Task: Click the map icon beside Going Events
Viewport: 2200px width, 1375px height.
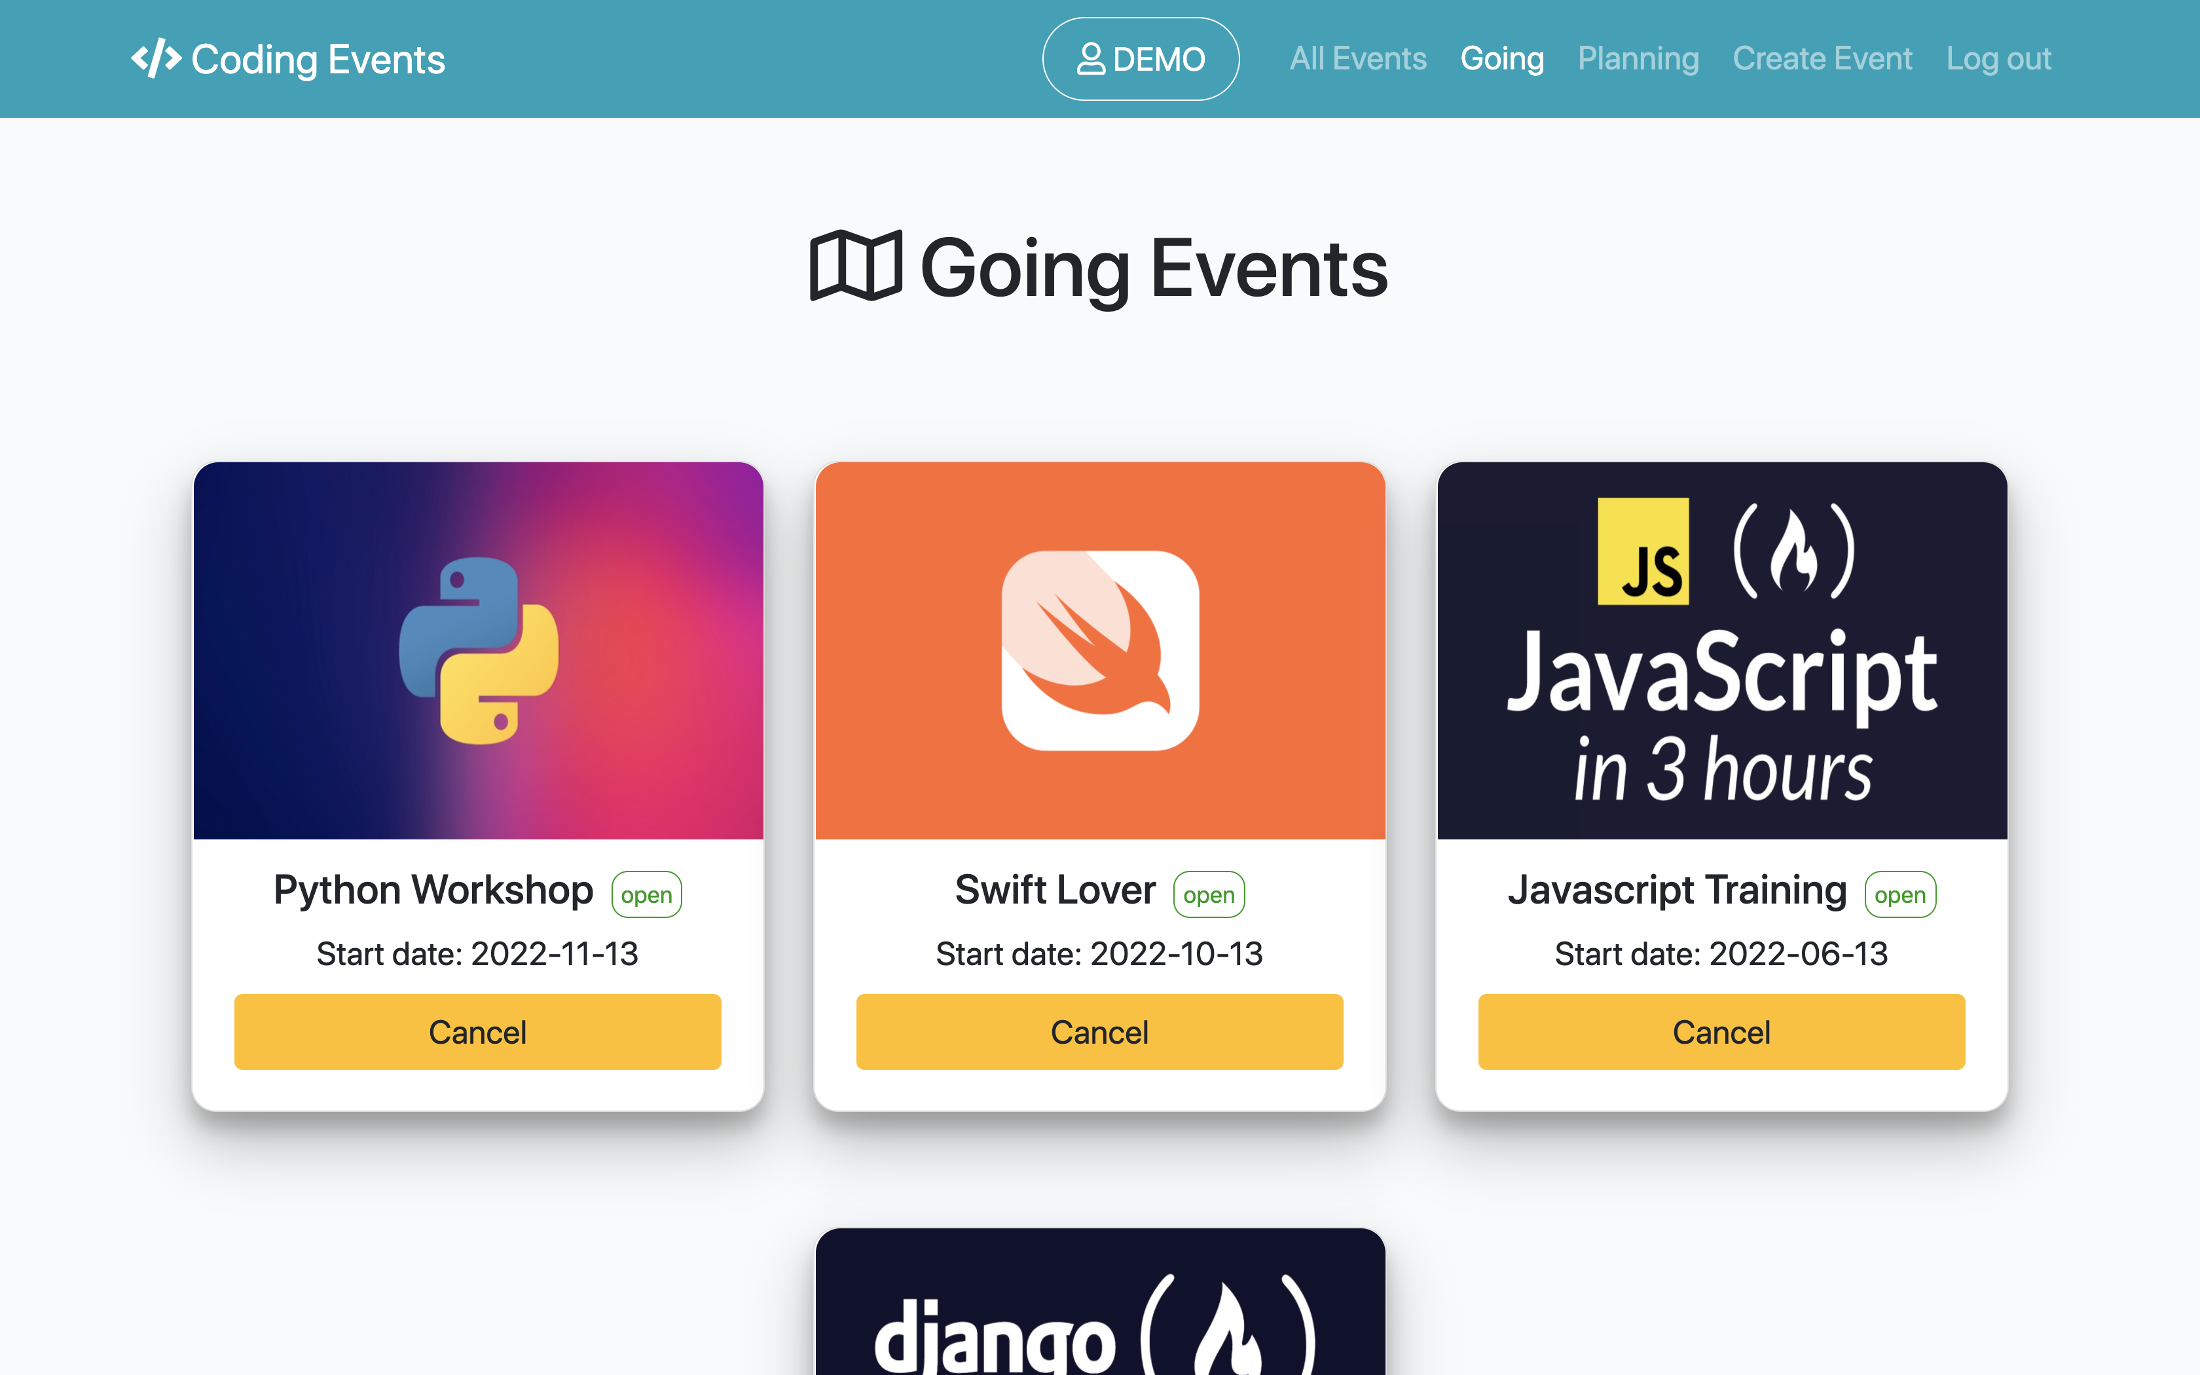Action: (856, 266)
